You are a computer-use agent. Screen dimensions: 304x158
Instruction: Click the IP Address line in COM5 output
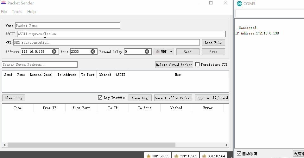click(x=257, y=33)
